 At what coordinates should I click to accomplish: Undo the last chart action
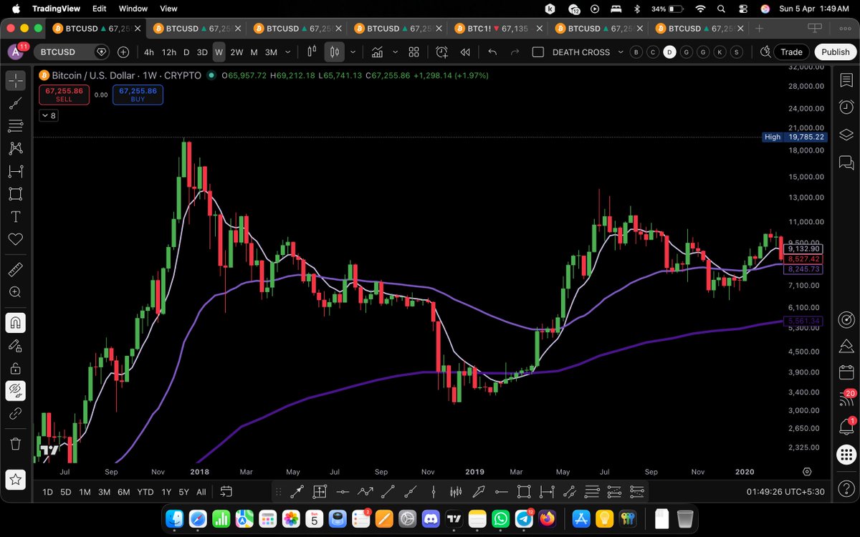pos(492,52)
